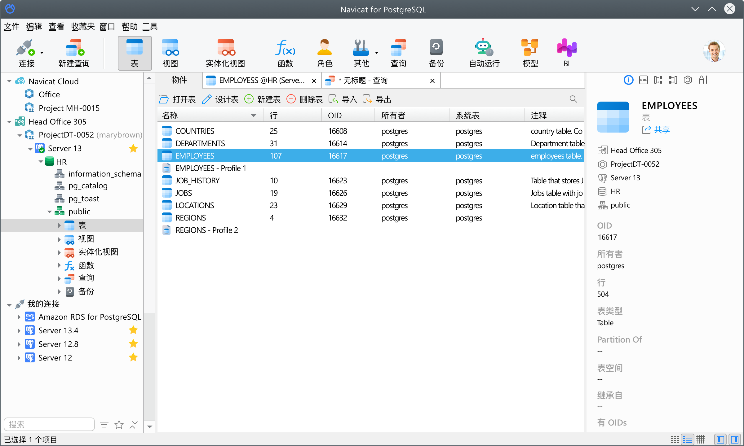
Task: Open the 工具 (Tools) menu
Action: [x=150, y=27]
